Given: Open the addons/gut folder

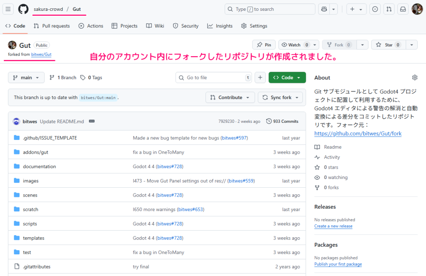Looking at the screenshot, I should [36, 152].
